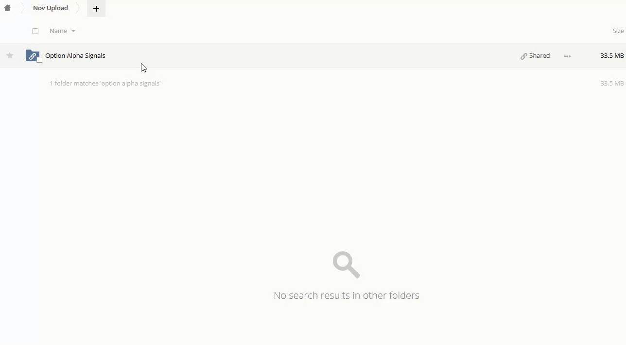This screenshot has height=345, width=626.
Task: Favorite Option Alpha Signals with the star
Action: (x=10, y=55)
